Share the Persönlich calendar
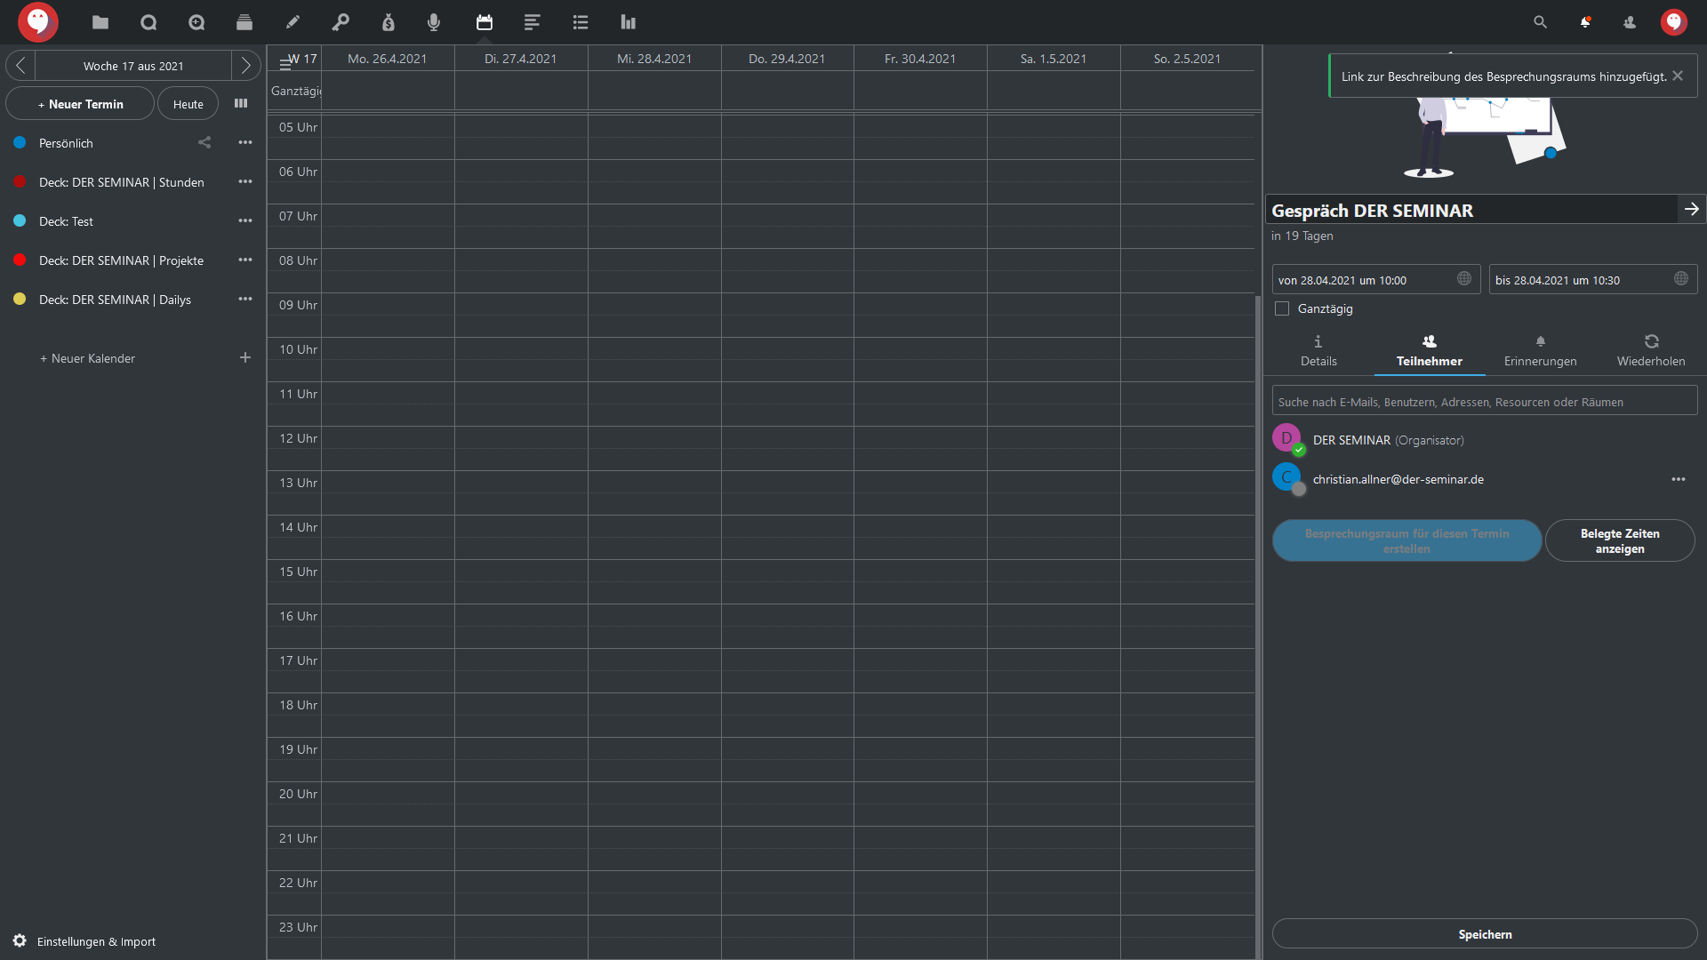1707x960 pixels. pos(204,142)
